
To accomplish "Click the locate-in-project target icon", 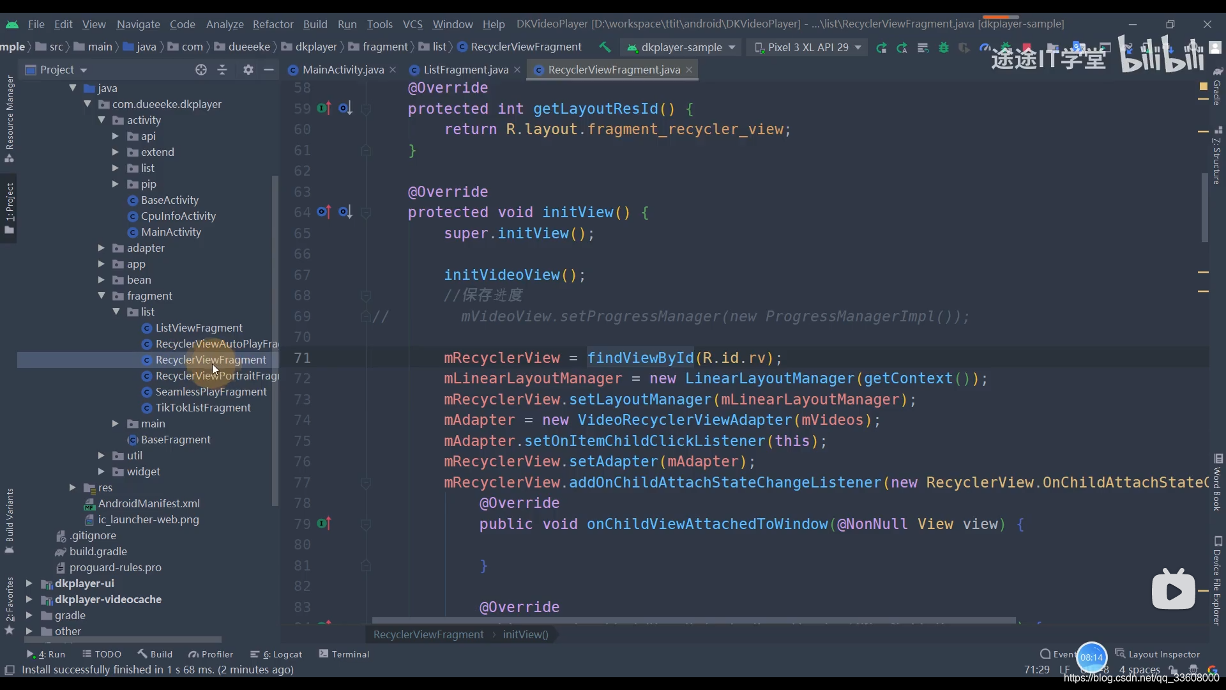I will [201, 70].
